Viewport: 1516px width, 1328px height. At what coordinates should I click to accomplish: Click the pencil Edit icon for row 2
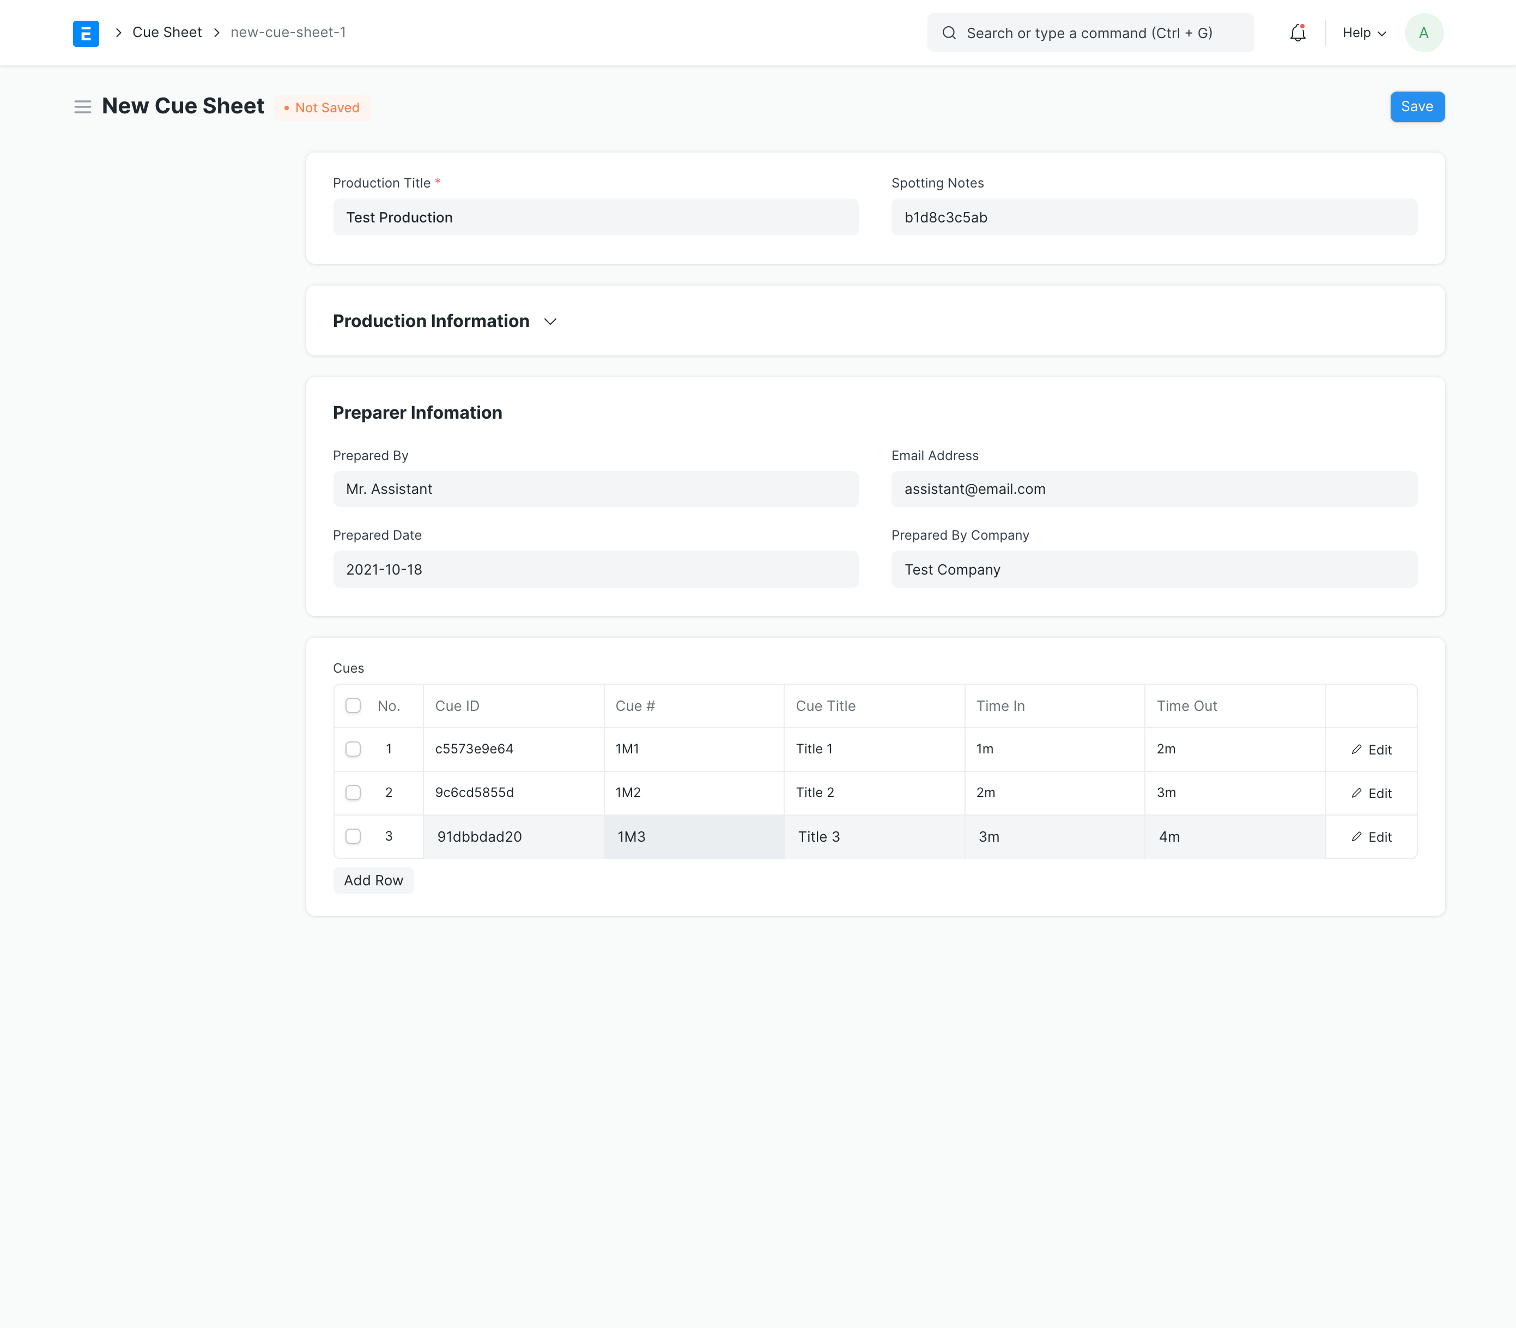pyautogui.click(x=1356, y=793)
